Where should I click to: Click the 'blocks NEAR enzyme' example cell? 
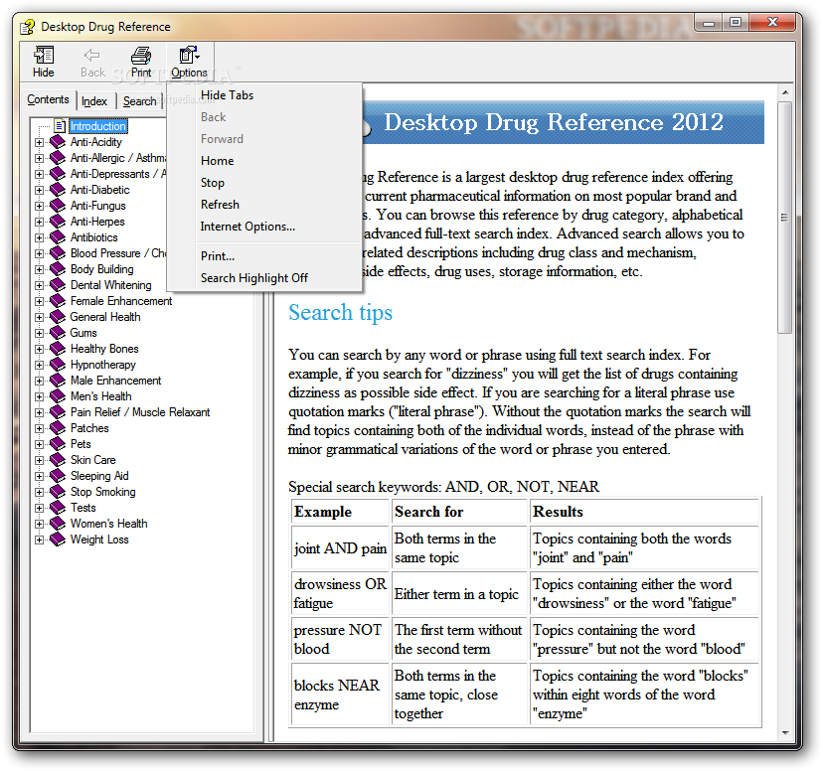click(x=340, y=694)
